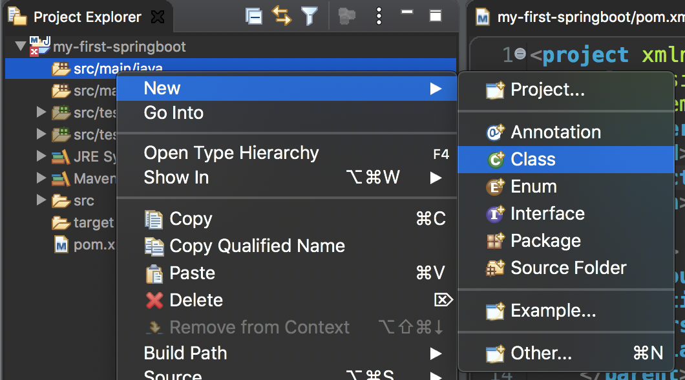Screen dimensions: 685x380
Task: Click the Source Folder icon in the New submenu
Action: pos(494,268)
